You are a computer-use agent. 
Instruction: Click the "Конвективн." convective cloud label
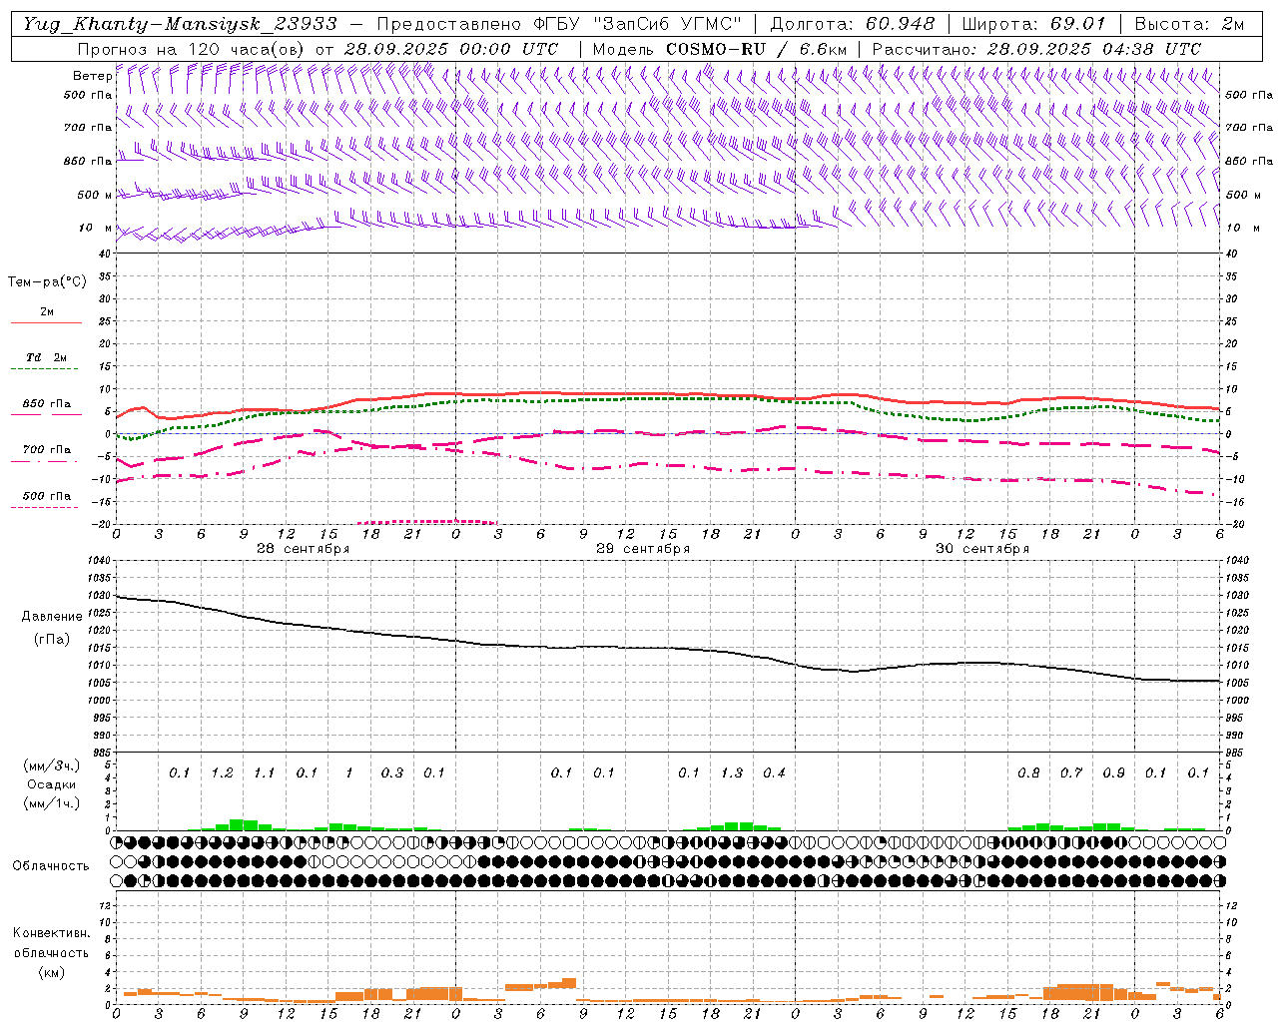[x=51, y=933]
